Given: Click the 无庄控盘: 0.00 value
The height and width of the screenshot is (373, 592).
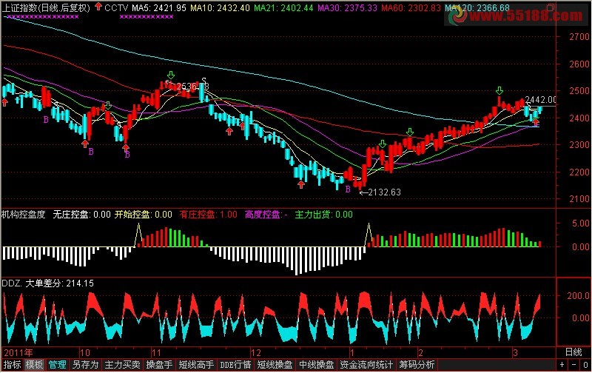Looking at the screenshot, I should click(x=81, y=215).
